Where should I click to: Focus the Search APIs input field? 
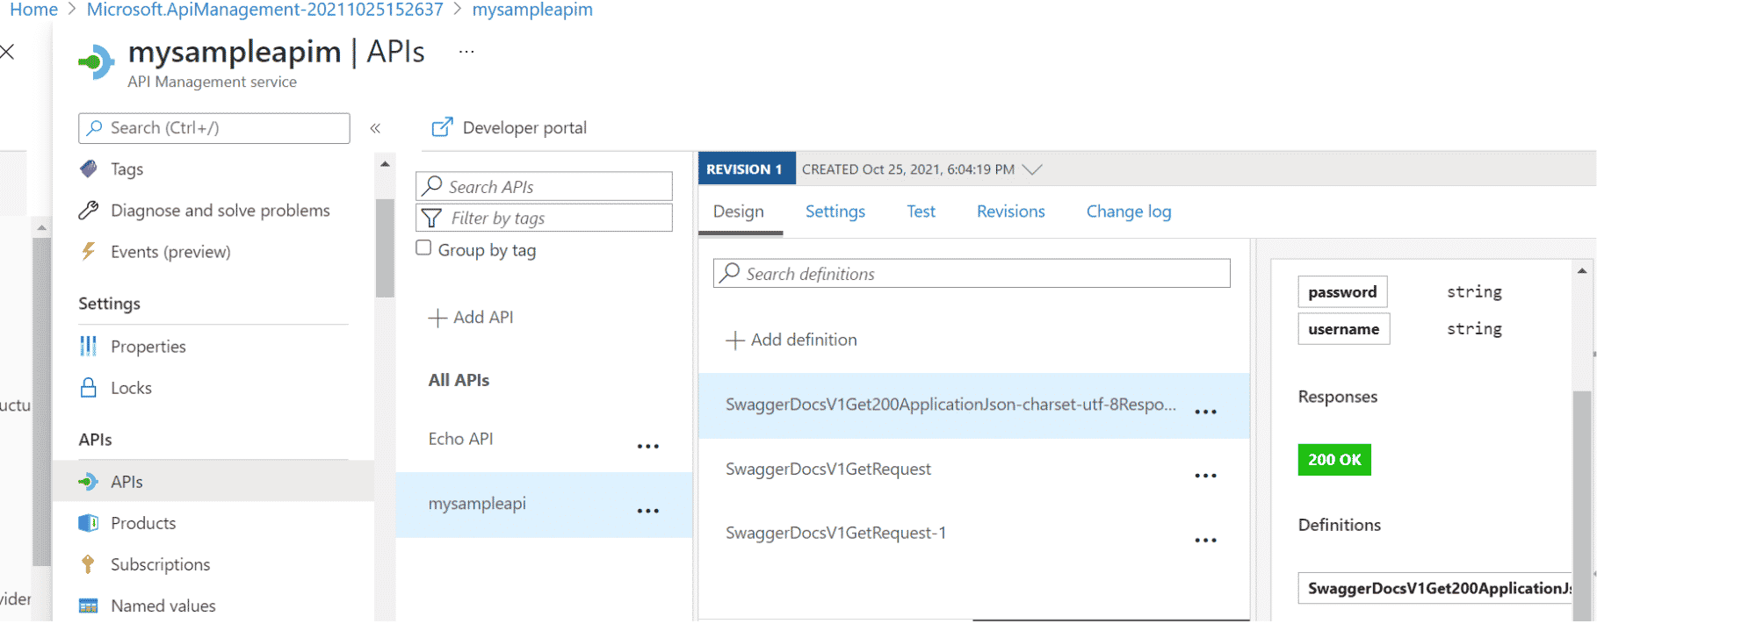tap(544, 186)
